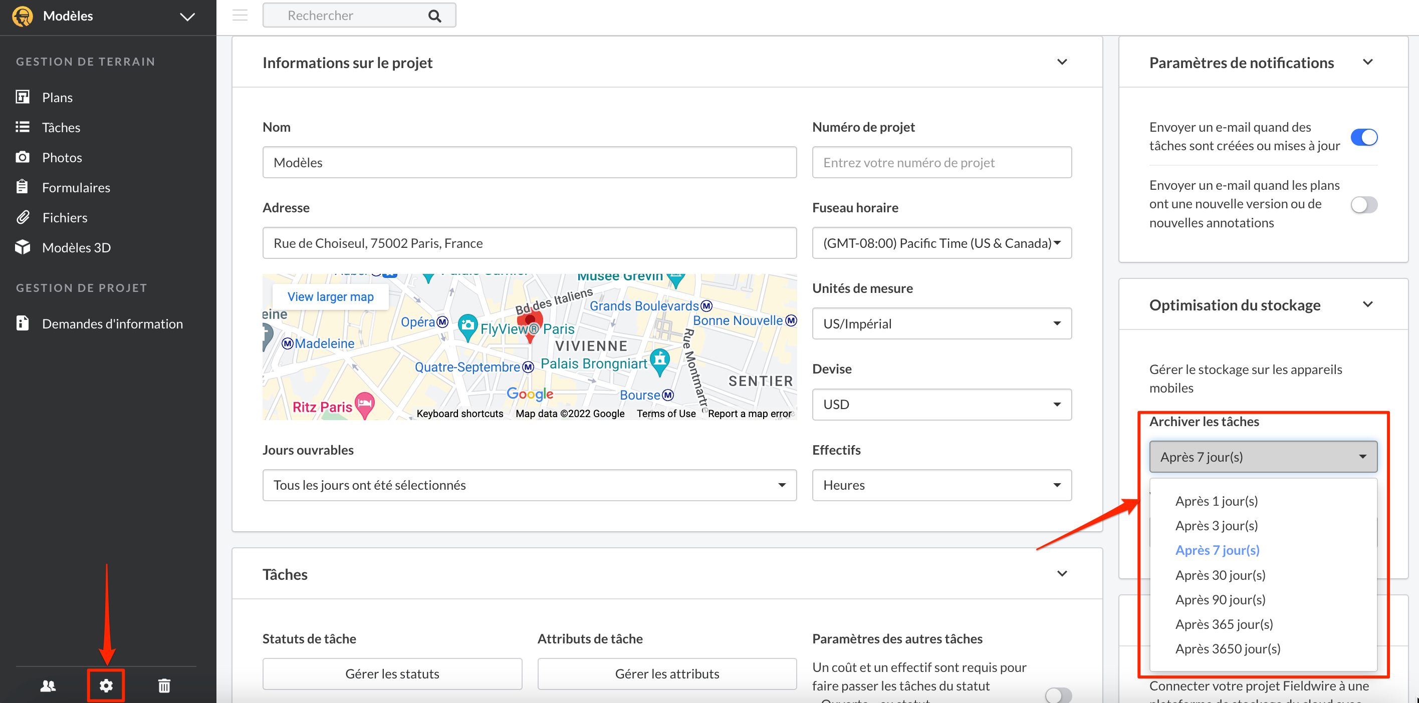The width and height of the screenshot is (1419, 703).
Task: Enable email for new plan versions
Action: point(1363,204)
